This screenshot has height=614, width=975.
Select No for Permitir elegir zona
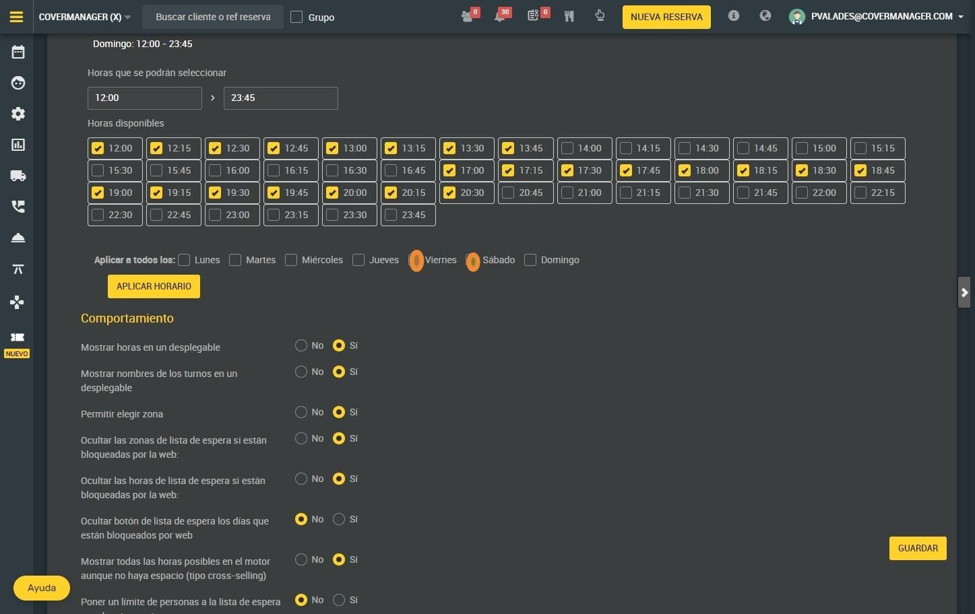tap(301, 412)
